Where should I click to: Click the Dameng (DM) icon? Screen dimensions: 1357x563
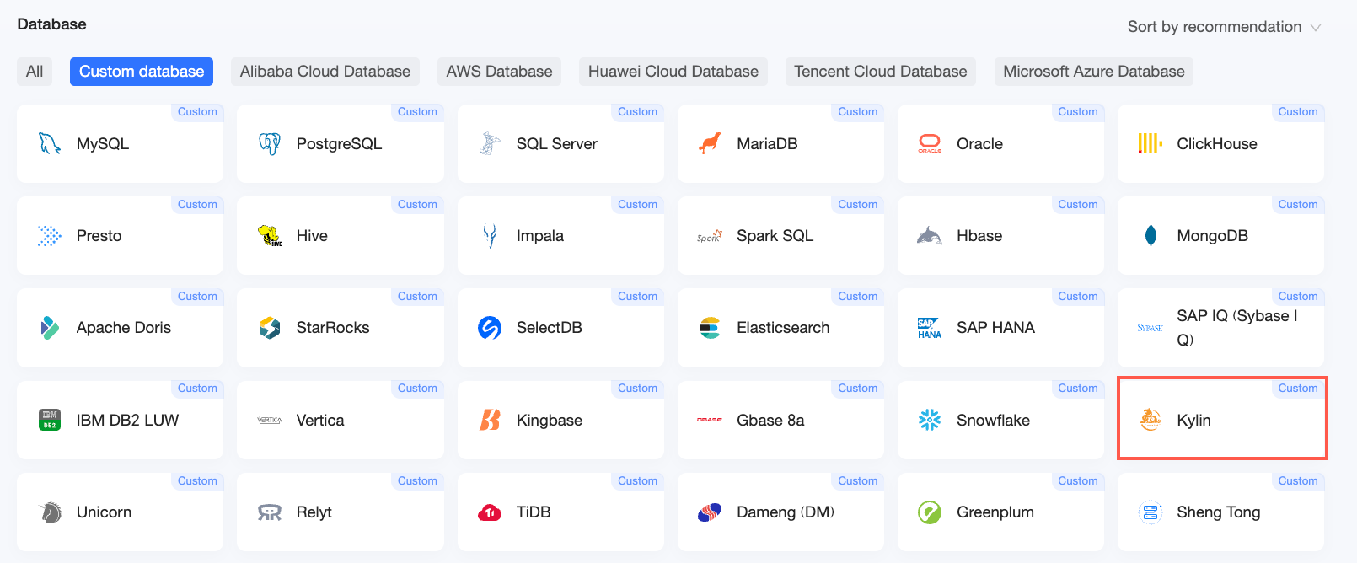[710, 512]
